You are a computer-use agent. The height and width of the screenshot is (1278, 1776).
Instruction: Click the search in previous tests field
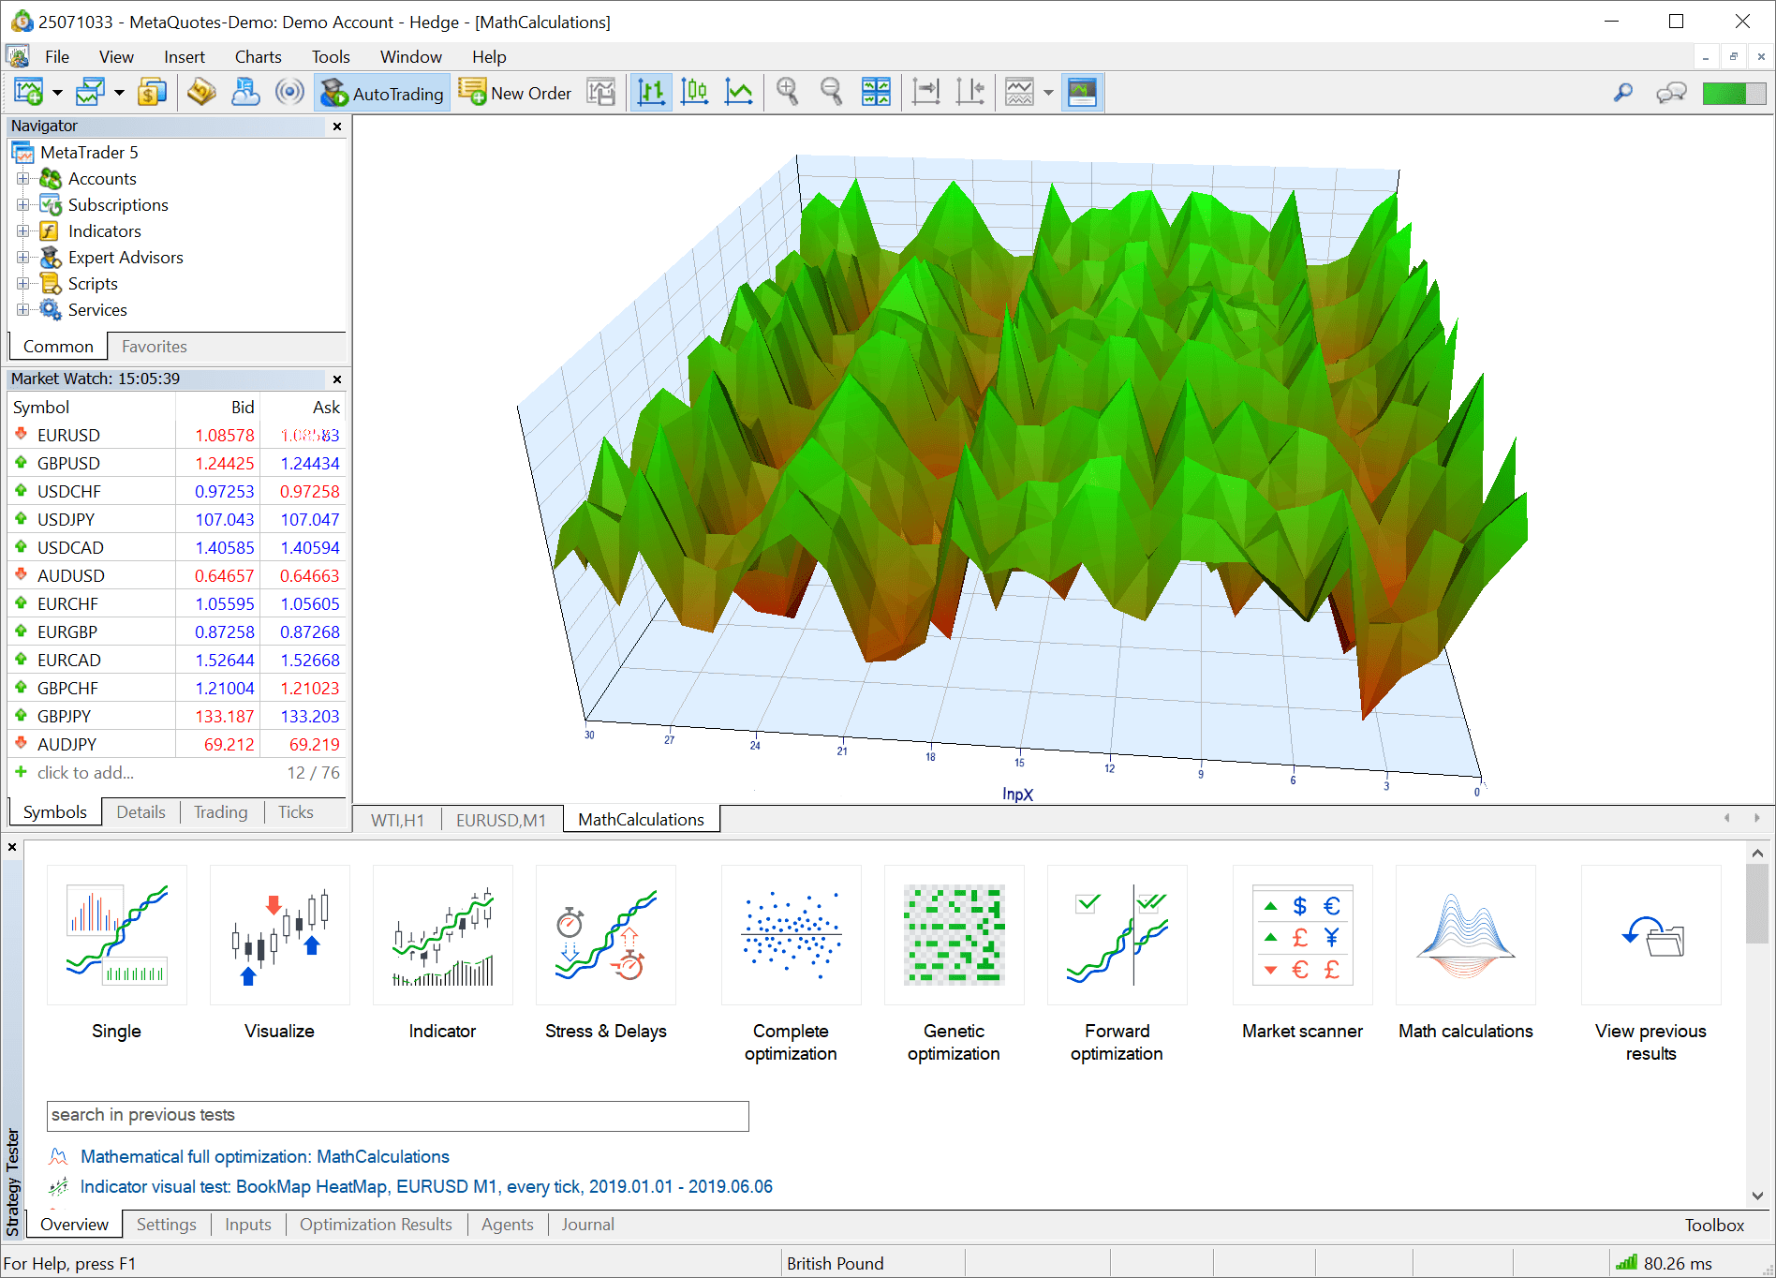[x=397, y=1115]
